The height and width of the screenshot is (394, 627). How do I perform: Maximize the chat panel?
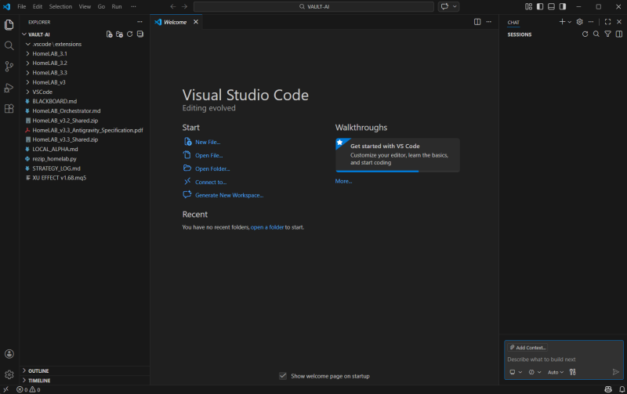point(608,22)
